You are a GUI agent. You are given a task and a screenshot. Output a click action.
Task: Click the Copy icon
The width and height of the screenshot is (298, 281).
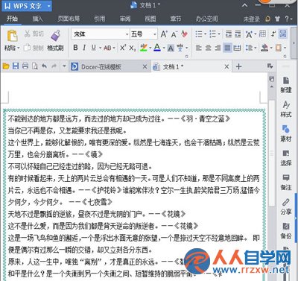click(x=27, y=48)
